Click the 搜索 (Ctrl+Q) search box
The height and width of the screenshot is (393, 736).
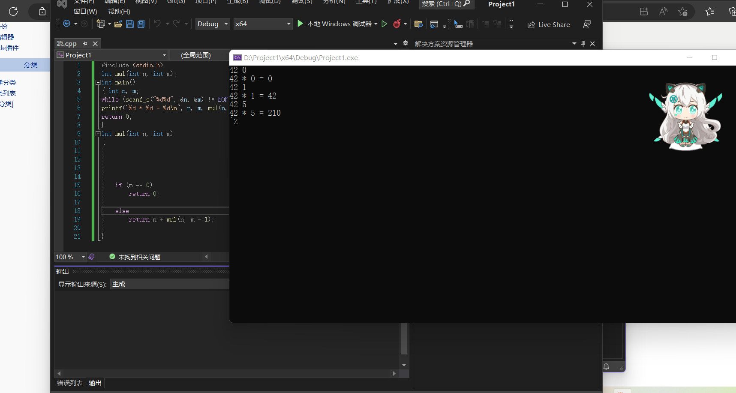click(x=446, y=4)
